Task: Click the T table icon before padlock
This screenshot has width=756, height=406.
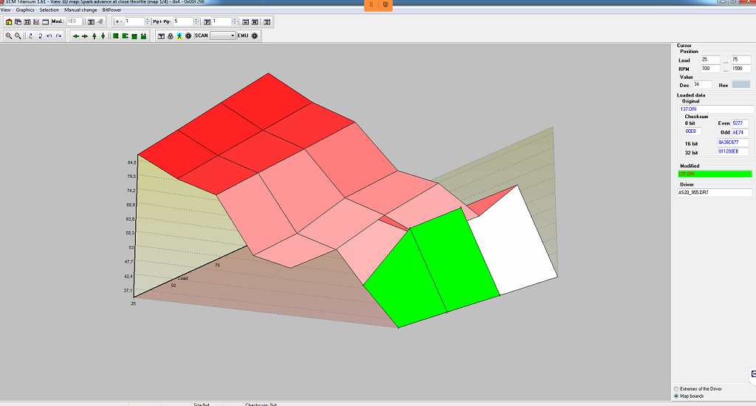Action: [161, 36]
